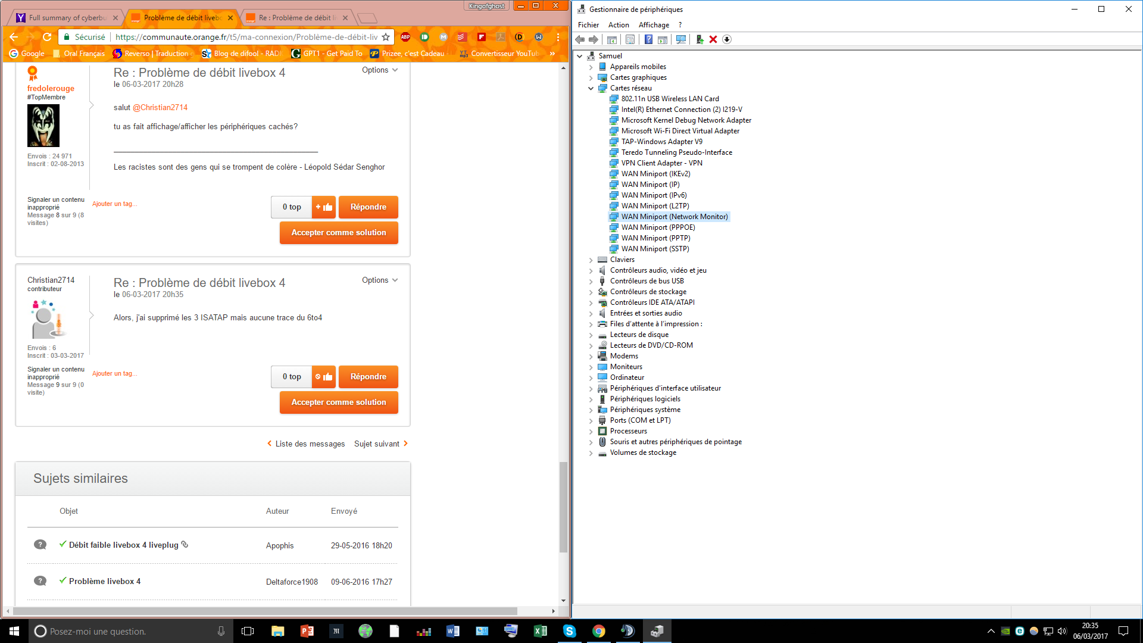The height and width of the screenshot is (643, 1143).
Task: Expand the Claviers category
Action: (591, 260)
